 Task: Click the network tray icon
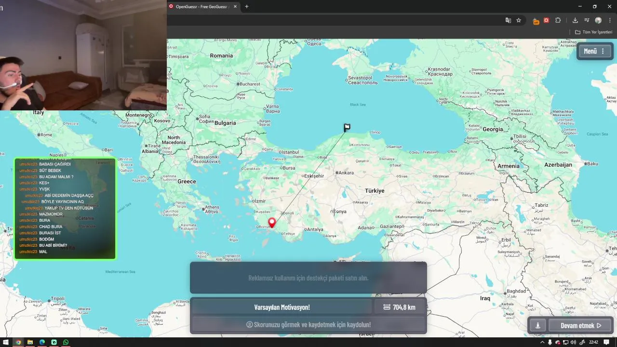565,342
